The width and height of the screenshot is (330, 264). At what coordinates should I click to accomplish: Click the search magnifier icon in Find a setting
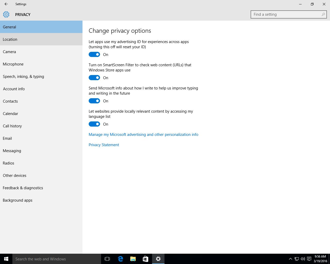tap(323, 14)
